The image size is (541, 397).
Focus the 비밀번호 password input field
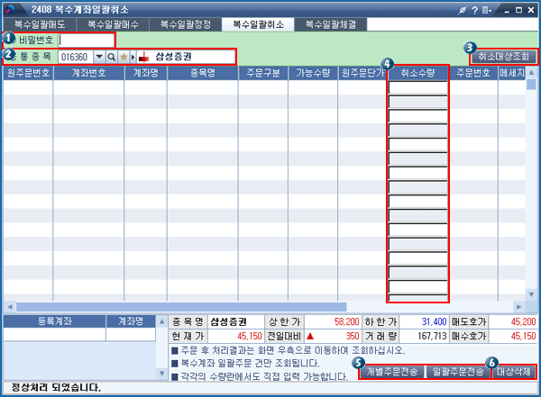[x=87, y=41]
